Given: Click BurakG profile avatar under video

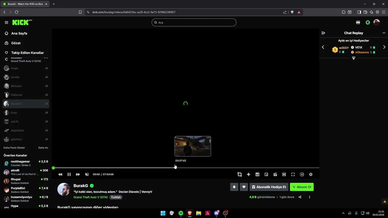Looking at the screenshot, I should (x=64, y=189).
